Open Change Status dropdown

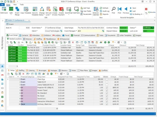pos(44,15)
